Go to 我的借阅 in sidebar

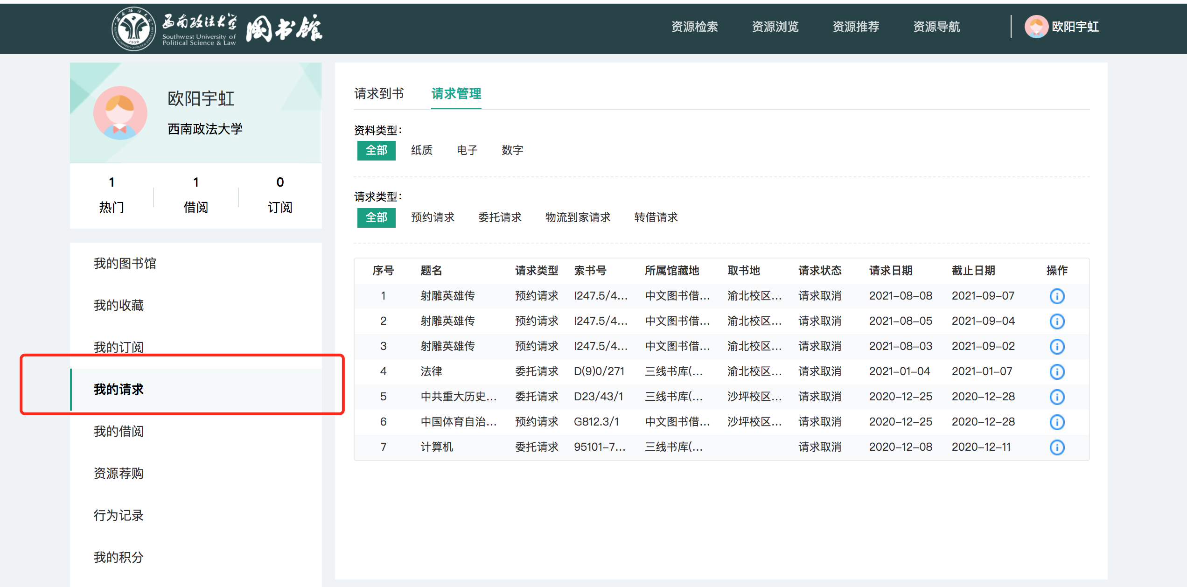pyautogui.click(x=119, y=431)
